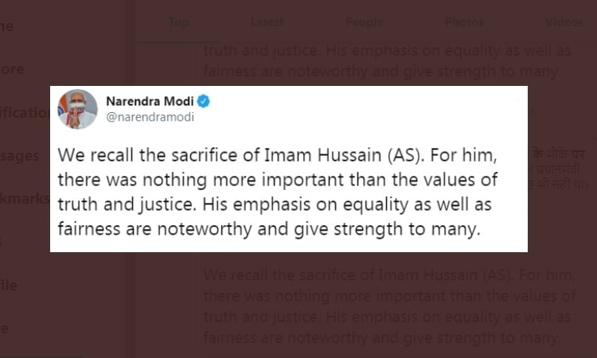Screen dimensions: 597x358
Task: Open Profile in the left sidebar
Action: 9,286
